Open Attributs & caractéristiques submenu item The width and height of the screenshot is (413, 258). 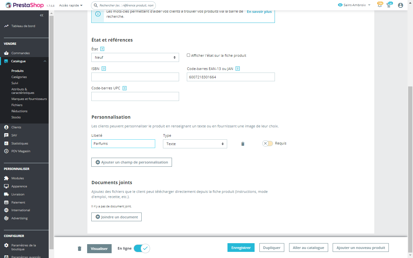pyautogui.click(x=23, y=91)
